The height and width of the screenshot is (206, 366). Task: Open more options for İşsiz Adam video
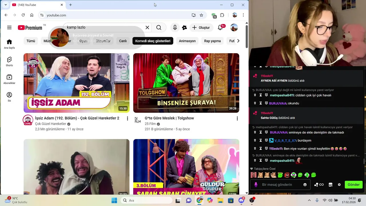(x=128, y=118)
